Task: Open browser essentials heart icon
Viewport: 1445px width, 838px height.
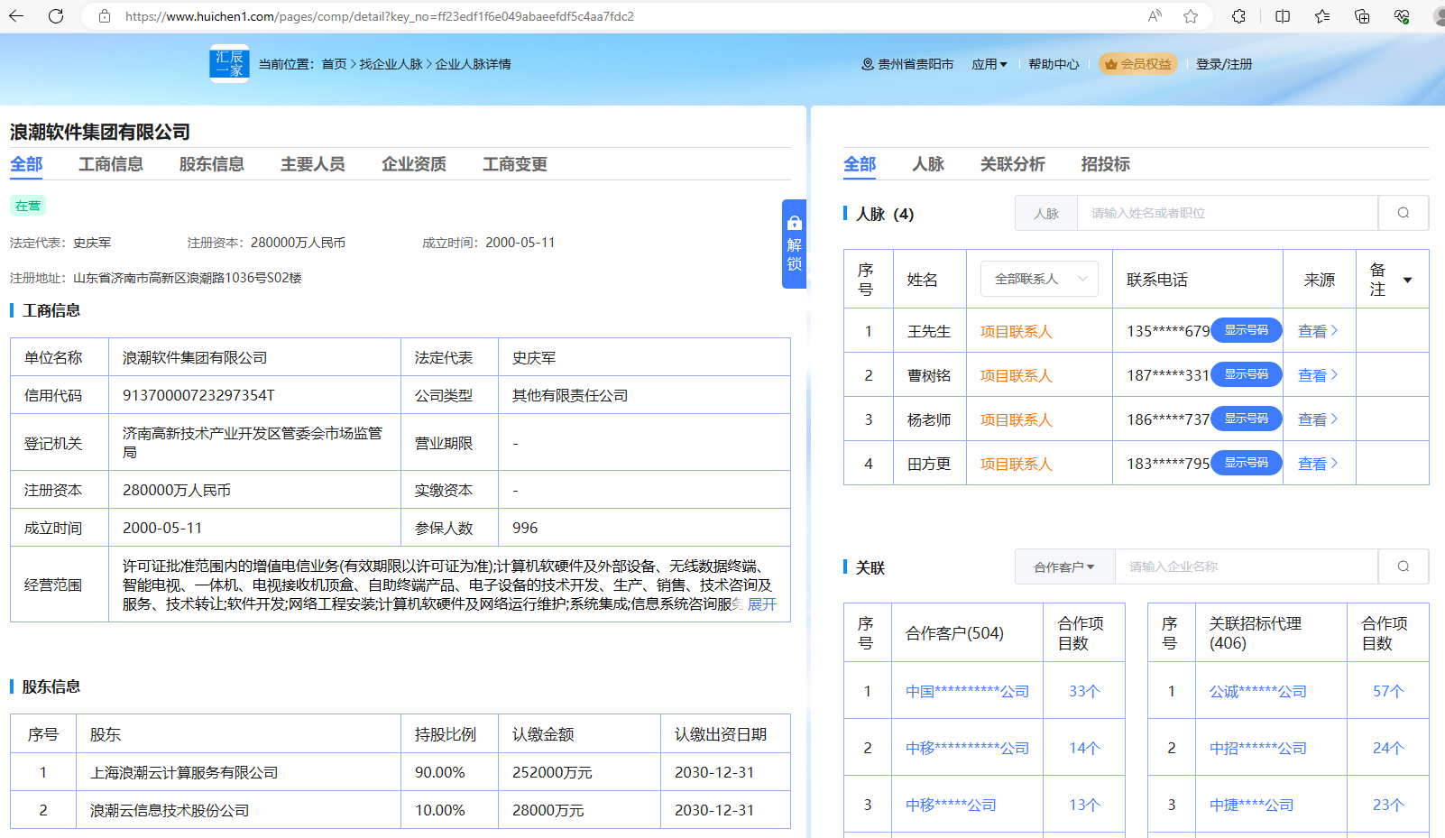Action: pos(1402,16)
